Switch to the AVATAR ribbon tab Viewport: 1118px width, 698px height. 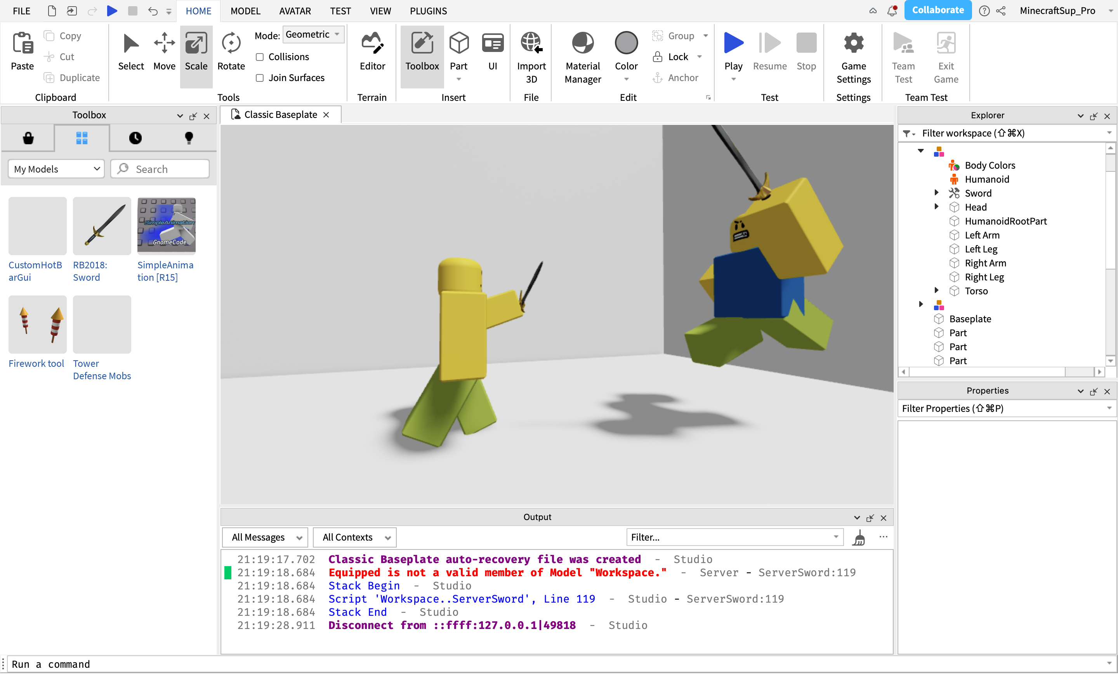click(x=295, y=10)
